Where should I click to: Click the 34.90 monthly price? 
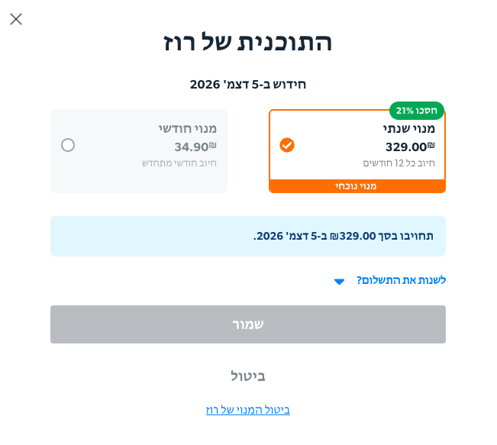point(191,147)
